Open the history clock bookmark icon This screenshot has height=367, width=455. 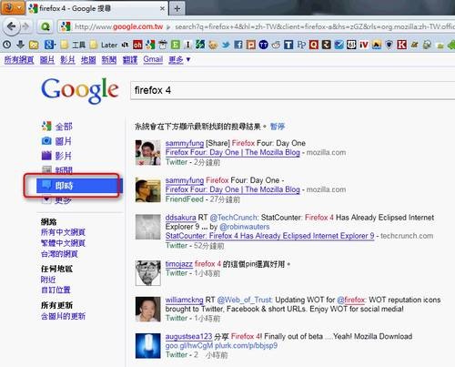[x=7, y=46]
